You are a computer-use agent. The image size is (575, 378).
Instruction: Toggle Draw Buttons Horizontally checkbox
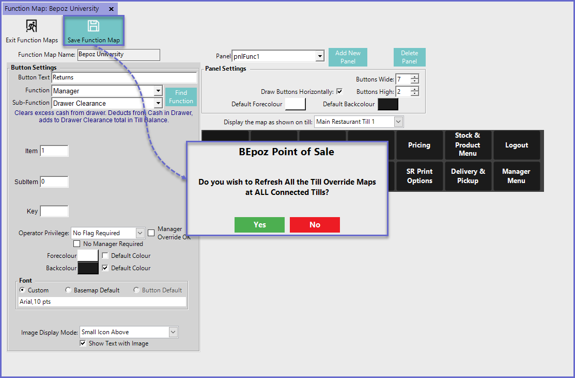tap(339, 92)
